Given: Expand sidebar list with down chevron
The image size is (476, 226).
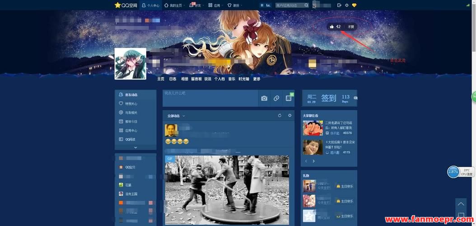Looking at the screenshot, I should coord(135,147).
